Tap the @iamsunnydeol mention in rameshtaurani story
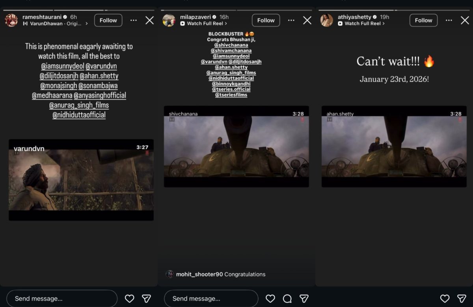Viewport: 473px width, 307px height. tap(62, 66)
